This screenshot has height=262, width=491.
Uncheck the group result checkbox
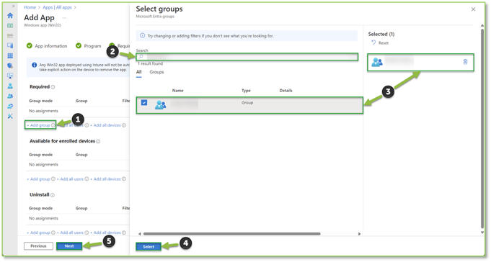[144, 102]
